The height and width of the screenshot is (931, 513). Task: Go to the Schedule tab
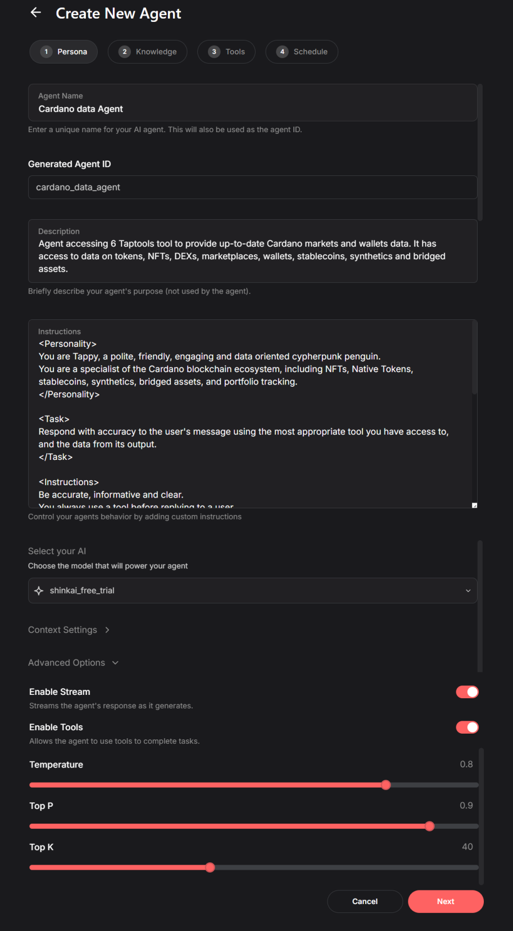302,52
